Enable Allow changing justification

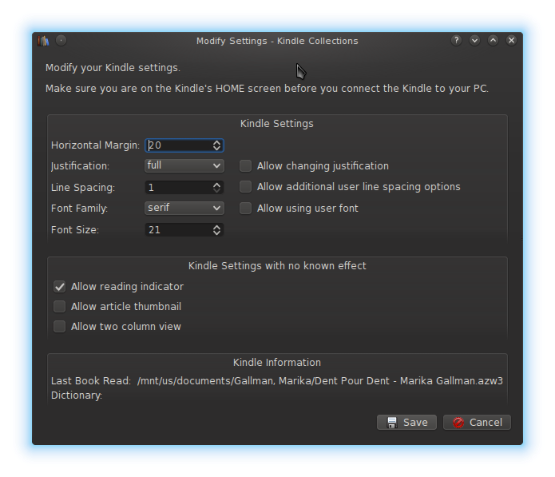(x=245, y=165)
